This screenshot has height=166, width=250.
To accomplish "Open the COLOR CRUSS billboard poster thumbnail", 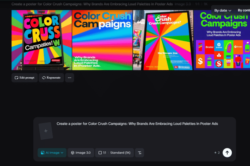I will [x=41, y=40].
